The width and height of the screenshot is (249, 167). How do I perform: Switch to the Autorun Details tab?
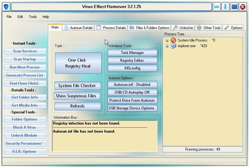[x=78, y=28]
